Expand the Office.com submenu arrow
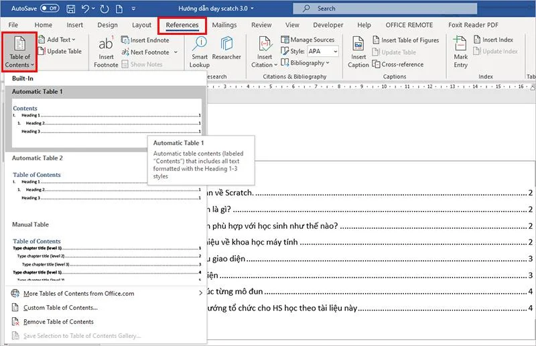The width and height of the screenshot is (536, 346). click(x=200, y=293)
